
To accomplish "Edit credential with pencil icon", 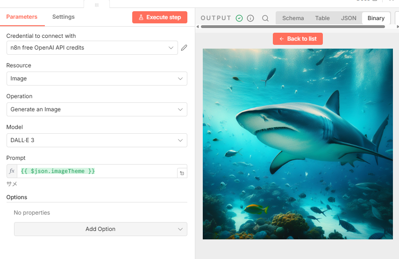I will (x=184, y=48).
